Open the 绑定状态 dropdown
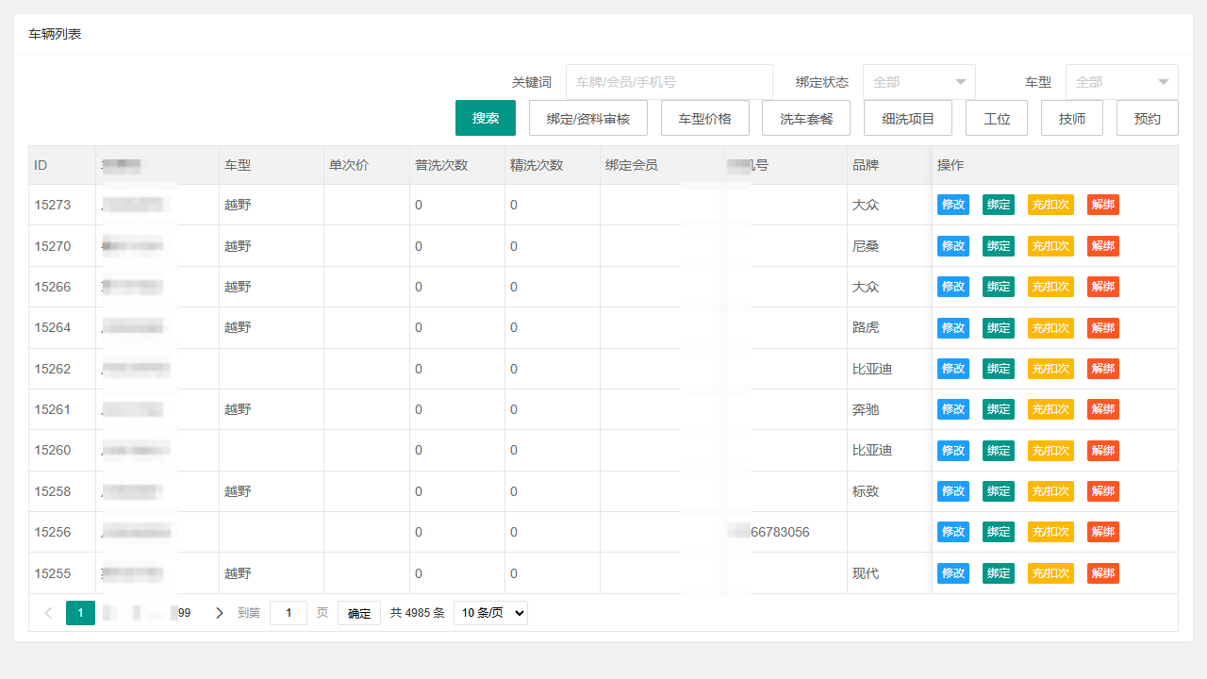1207x679 pixels. point(919,82)
